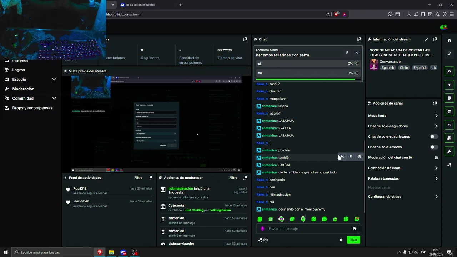
Task: Toggle lightning activity widget in sidebar
Action: tap(449, 85)
